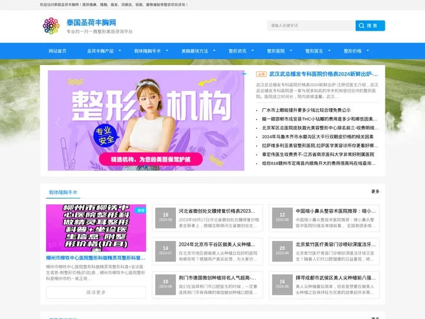
Task: Expand the 美胸最快方法 dropdown menu
Action: (215, 51)
